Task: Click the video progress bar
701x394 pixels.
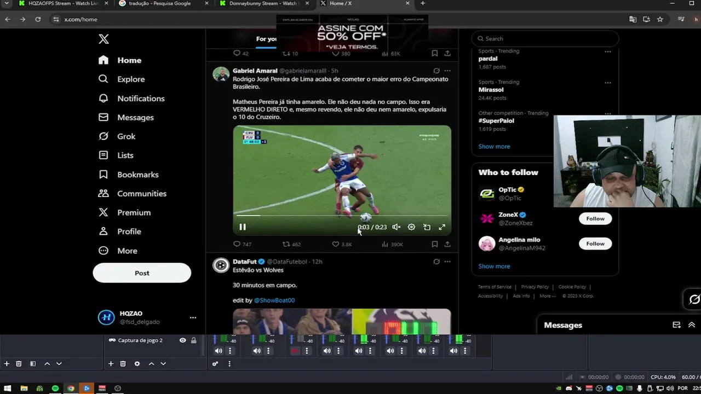Action: click(342, 216)
